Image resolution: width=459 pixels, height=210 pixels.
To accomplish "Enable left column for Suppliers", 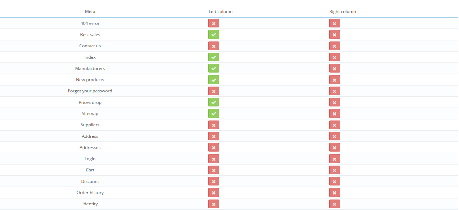I will pos(214,125).
